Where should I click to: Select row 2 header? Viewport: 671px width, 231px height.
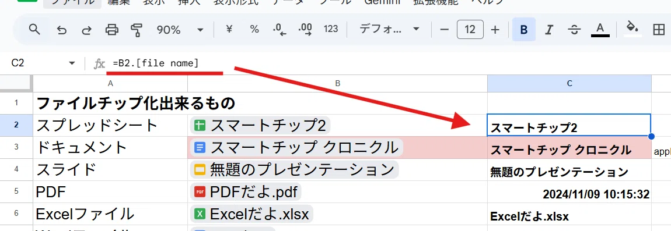16,125
